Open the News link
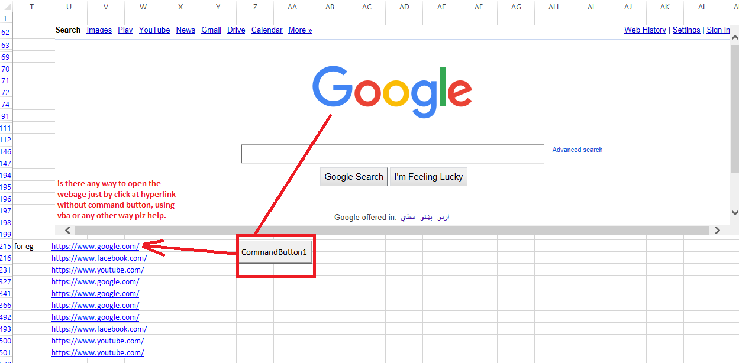The height and width of the screenshot is (363, 739). click(x=185, y=30)
